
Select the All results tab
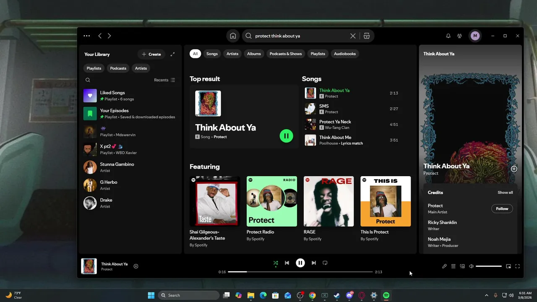(195, 54)
